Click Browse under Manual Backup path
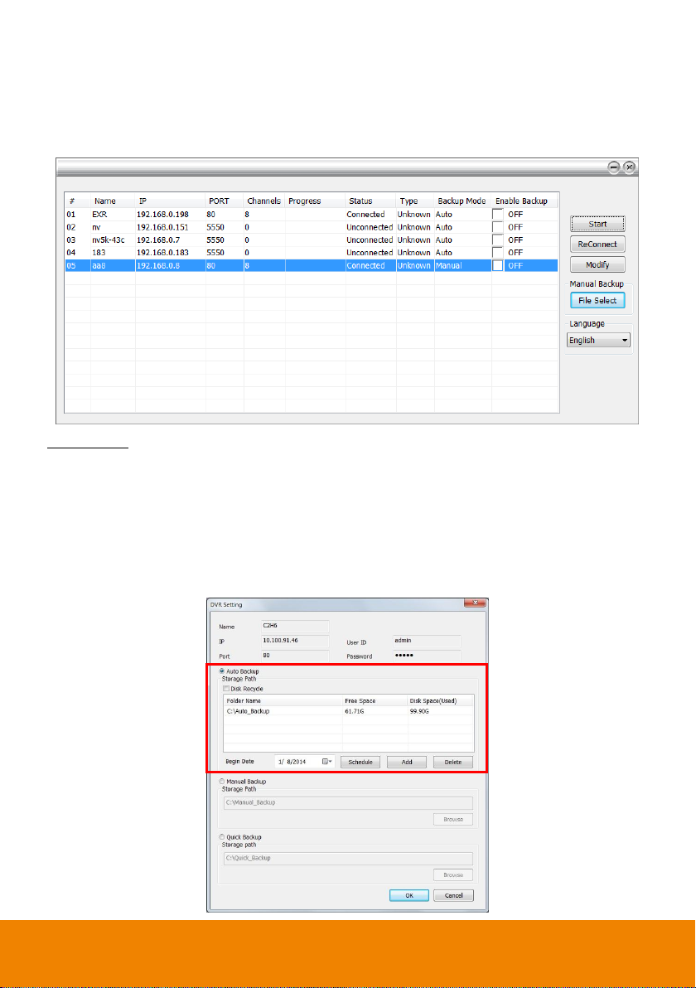 453,819
